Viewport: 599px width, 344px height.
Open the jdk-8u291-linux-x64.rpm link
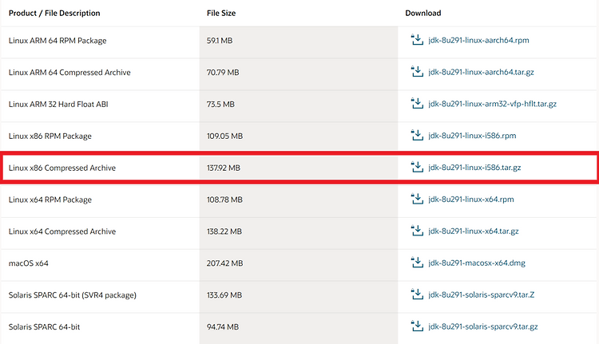(x=471, y=200)
